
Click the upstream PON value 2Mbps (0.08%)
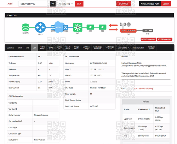[144, 119]
